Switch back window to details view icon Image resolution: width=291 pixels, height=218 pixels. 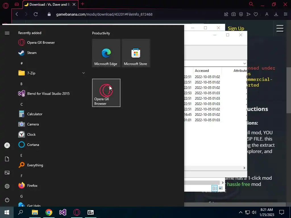(x=215, y=188)
